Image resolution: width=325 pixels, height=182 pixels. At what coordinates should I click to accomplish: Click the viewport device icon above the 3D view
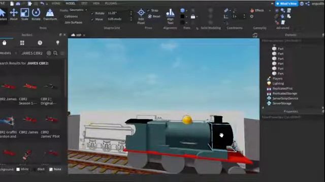(x=255, y=35)
